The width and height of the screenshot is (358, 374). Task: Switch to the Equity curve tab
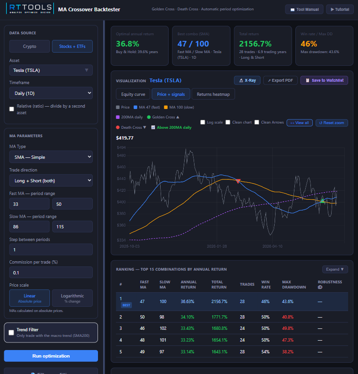[x=133, y=94]
